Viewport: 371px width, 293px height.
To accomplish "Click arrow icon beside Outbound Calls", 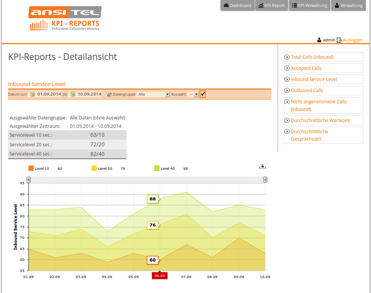I will [x=287, y=91].
